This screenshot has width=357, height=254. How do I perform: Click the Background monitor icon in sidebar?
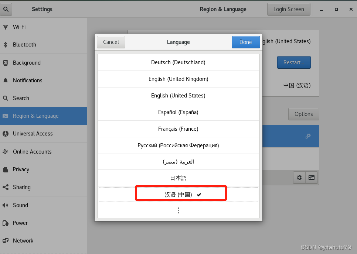(x=6, y=63)
